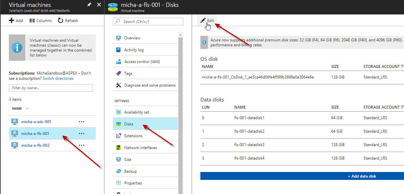Screen dimensions: 404x194
Task: Open more options for micha-a-fls-001
Action: click(x=82, y=134)
